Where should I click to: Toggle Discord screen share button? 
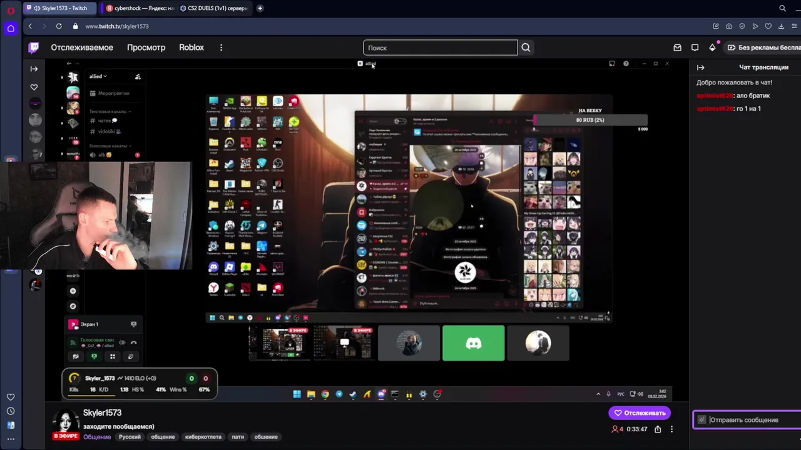point(94,356)
